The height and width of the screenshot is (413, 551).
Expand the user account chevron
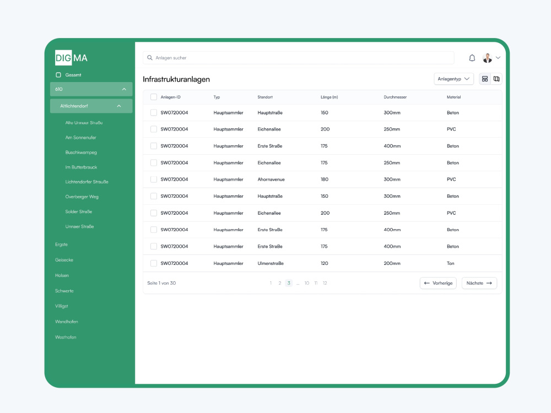tap(498, 58)
